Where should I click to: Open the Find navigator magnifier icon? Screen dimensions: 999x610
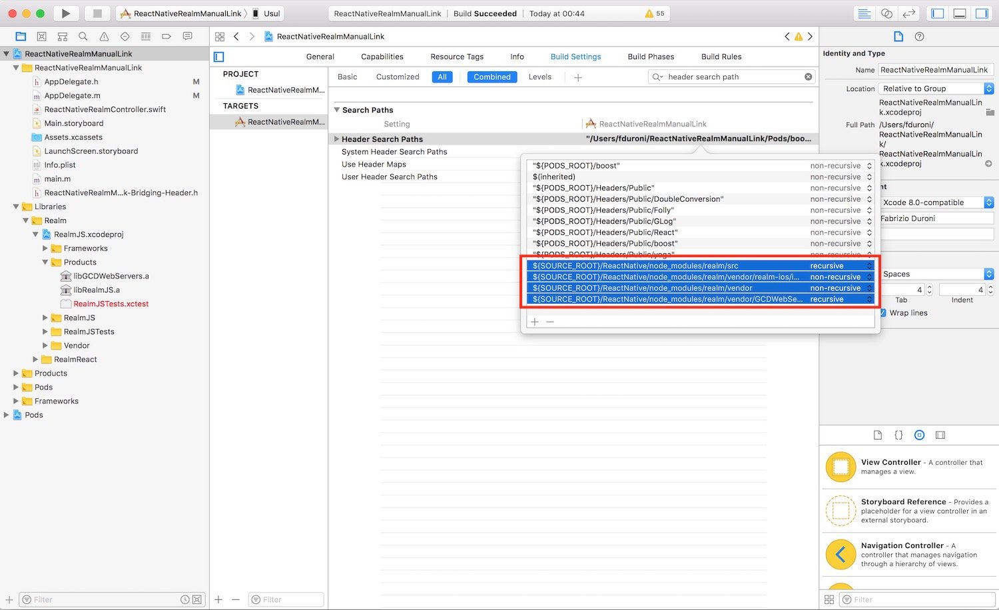point(83,37)
